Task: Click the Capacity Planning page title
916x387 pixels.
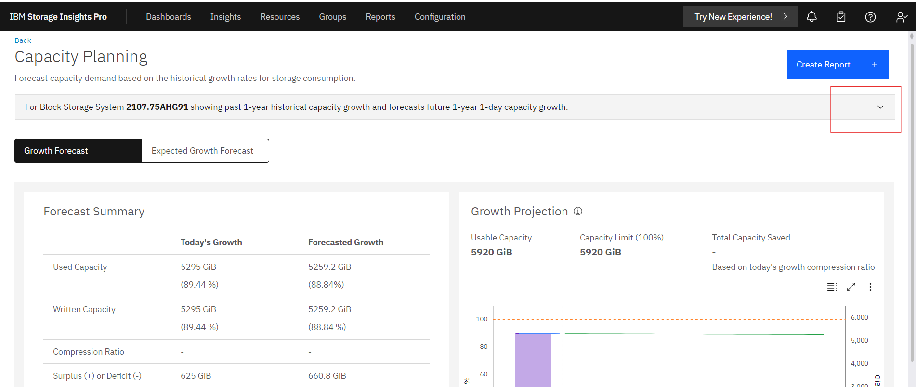Action: 81,57
